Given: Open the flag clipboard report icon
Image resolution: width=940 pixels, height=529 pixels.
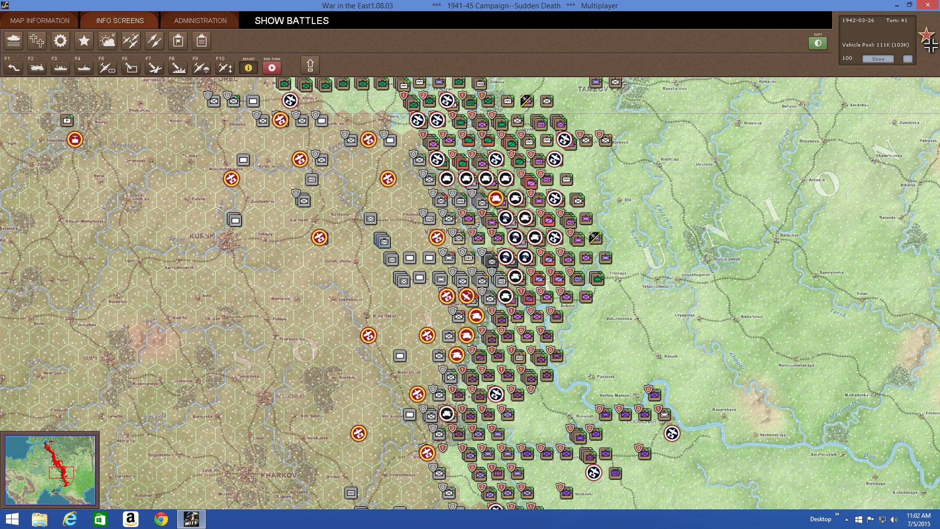Looking at the screenshot, I should pyautogui.click(x=178, y=41).
